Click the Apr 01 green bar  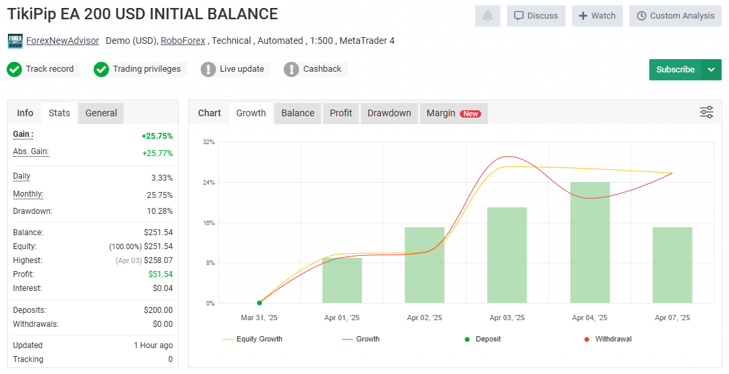tap(342, 280)
